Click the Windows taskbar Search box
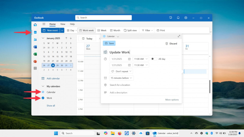The width and height of the screenshot is (244, 137). (77, 133)
